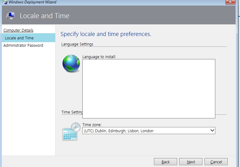Click the Specify locale and time preferences heading
Image resolution: width=240 pixels, height=167 pixels.
106,34
